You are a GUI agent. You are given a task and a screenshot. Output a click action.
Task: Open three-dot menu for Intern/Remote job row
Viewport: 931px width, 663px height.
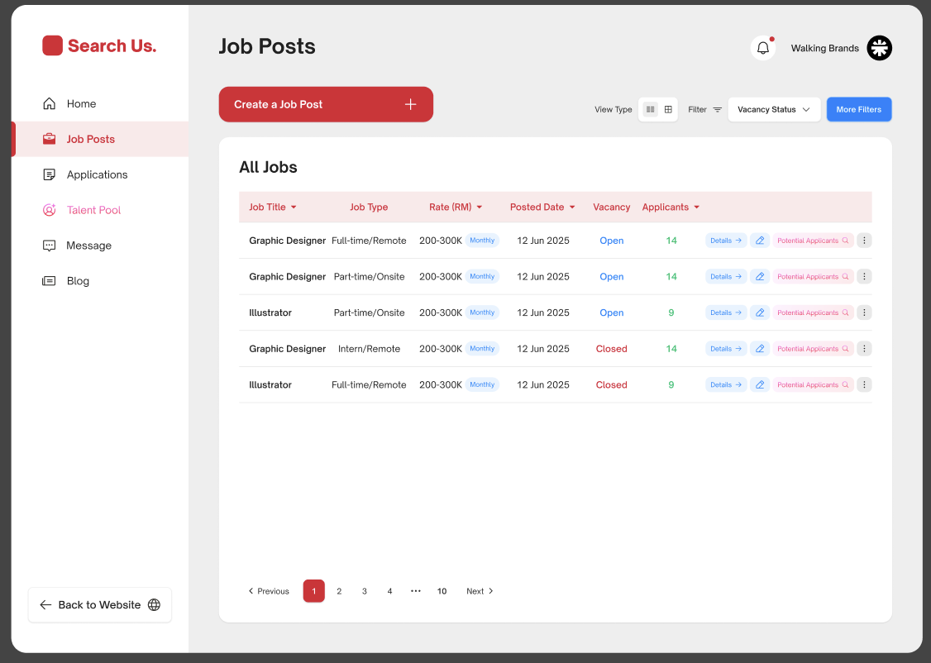(x=864, y=349)
